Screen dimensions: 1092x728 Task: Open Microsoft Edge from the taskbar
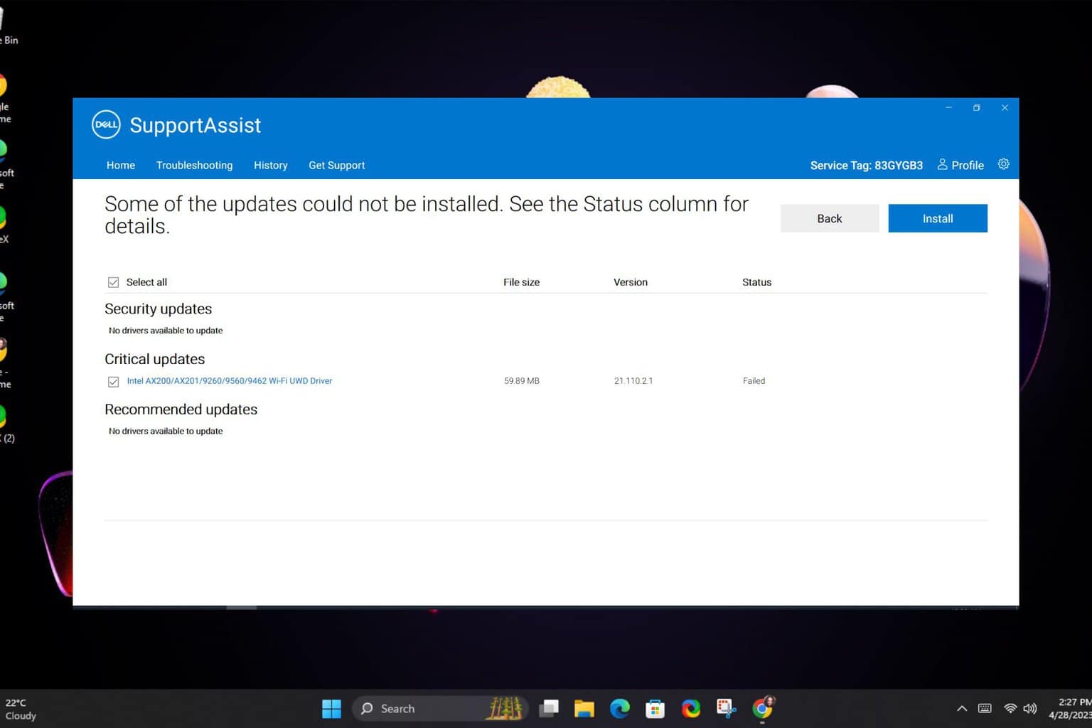pos(620,708)
